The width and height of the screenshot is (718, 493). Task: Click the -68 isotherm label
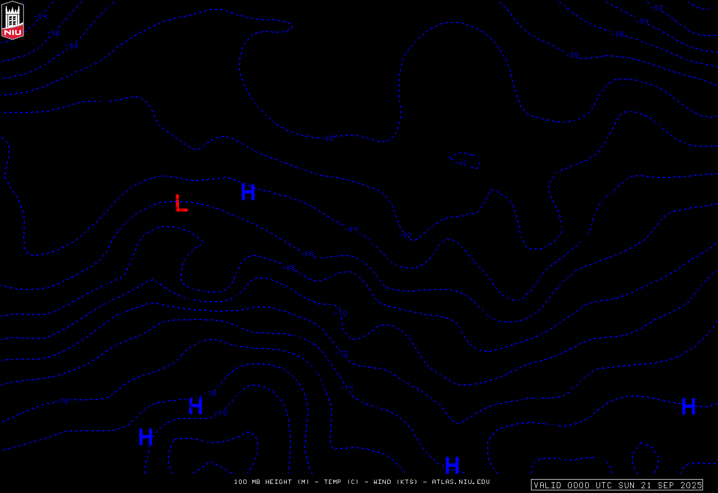(x=289, y=267)
